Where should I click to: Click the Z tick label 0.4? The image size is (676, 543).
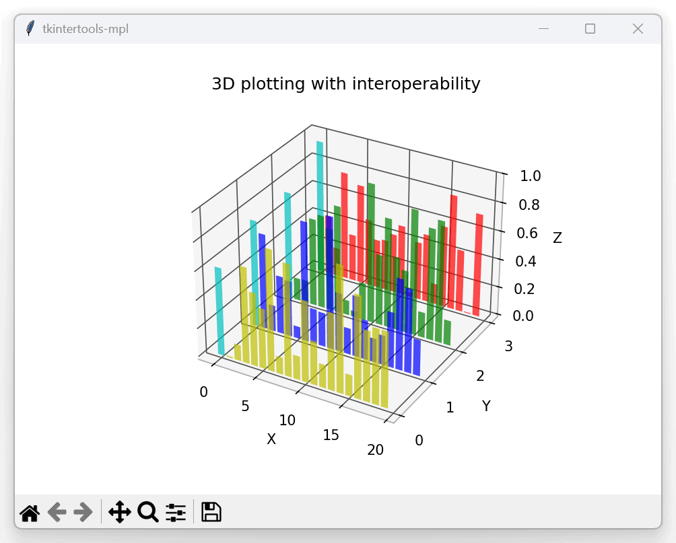pyautogui.click(x=526, y=261)
